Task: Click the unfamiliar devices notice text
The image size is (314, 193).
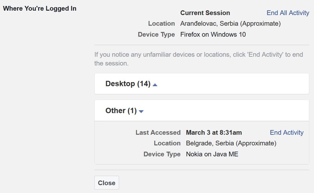Action: click(x=198, y=59)
